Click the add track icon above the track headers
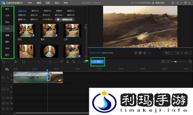Viewport: 193px width, 115px height. pyautogui.click(x=7, y=69)
